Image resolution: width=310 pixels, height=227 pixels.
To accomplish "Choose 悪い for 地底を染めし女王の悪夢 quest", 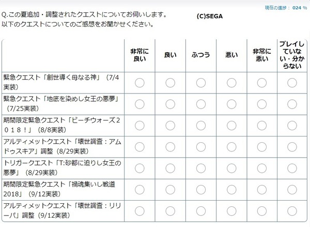I will [x=231, y=104].
